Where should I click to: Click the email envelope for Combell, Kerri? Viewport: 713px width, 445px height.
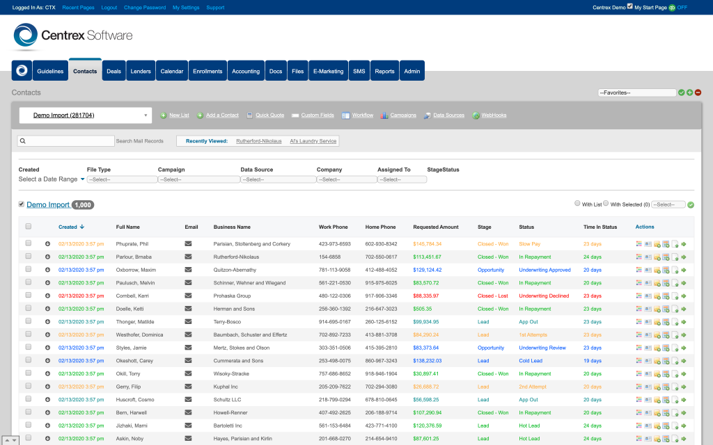(188, 296)
